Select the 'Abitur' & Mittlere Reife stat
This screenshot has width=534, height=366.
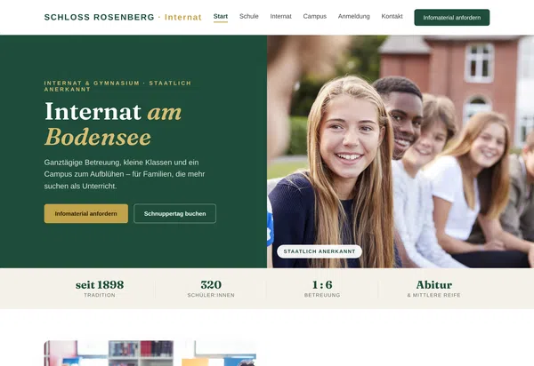point(434,289)
